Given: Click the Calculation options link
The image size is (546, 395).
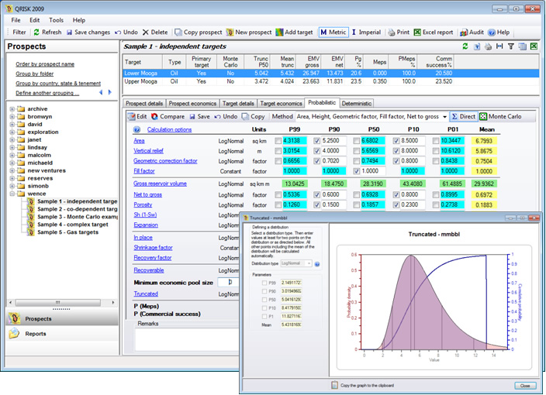Looking at the screenshot, I should pyautogui.click(x=169, y=129).
